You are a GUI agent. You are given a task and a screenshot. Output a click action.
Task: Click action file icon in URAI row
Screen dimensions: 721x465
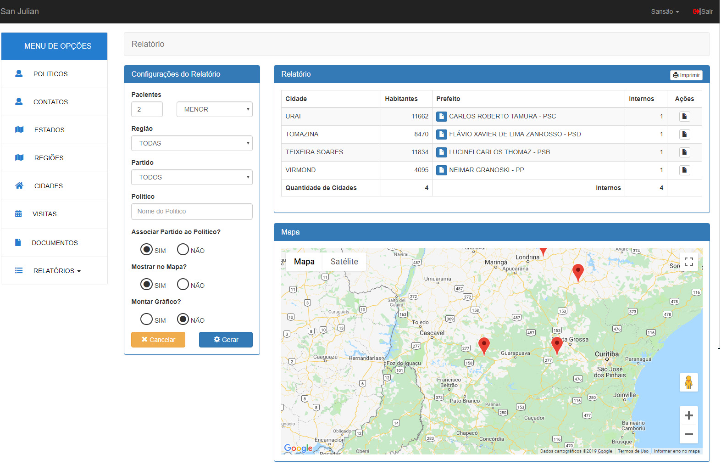pyautogui.click(x=684, y=117)
